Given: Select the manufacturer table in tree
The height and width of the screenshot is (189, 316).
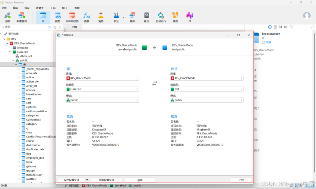Looking at the screenshot, I should click(x=34, y=175).
